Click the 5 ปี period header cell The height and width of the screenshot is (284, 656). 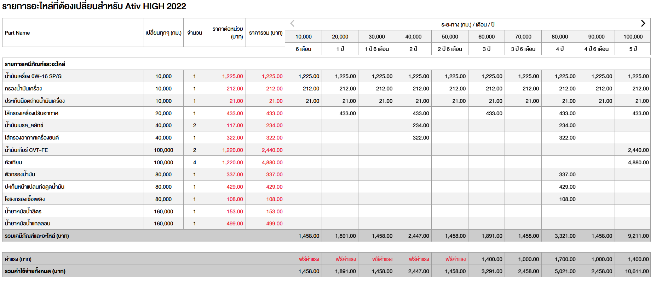[633, 49]
